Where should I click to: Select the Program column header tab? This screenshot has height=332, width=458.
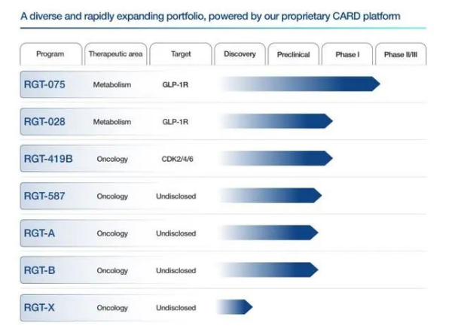(50, 54)
